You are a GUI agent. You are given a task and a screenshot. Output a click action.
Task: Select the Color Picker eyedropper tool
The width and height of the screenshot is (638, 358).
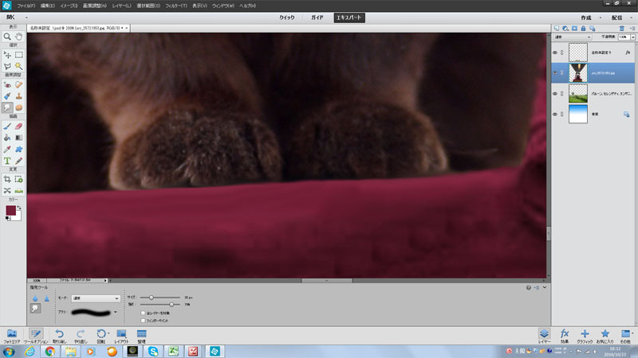point(7,150)
